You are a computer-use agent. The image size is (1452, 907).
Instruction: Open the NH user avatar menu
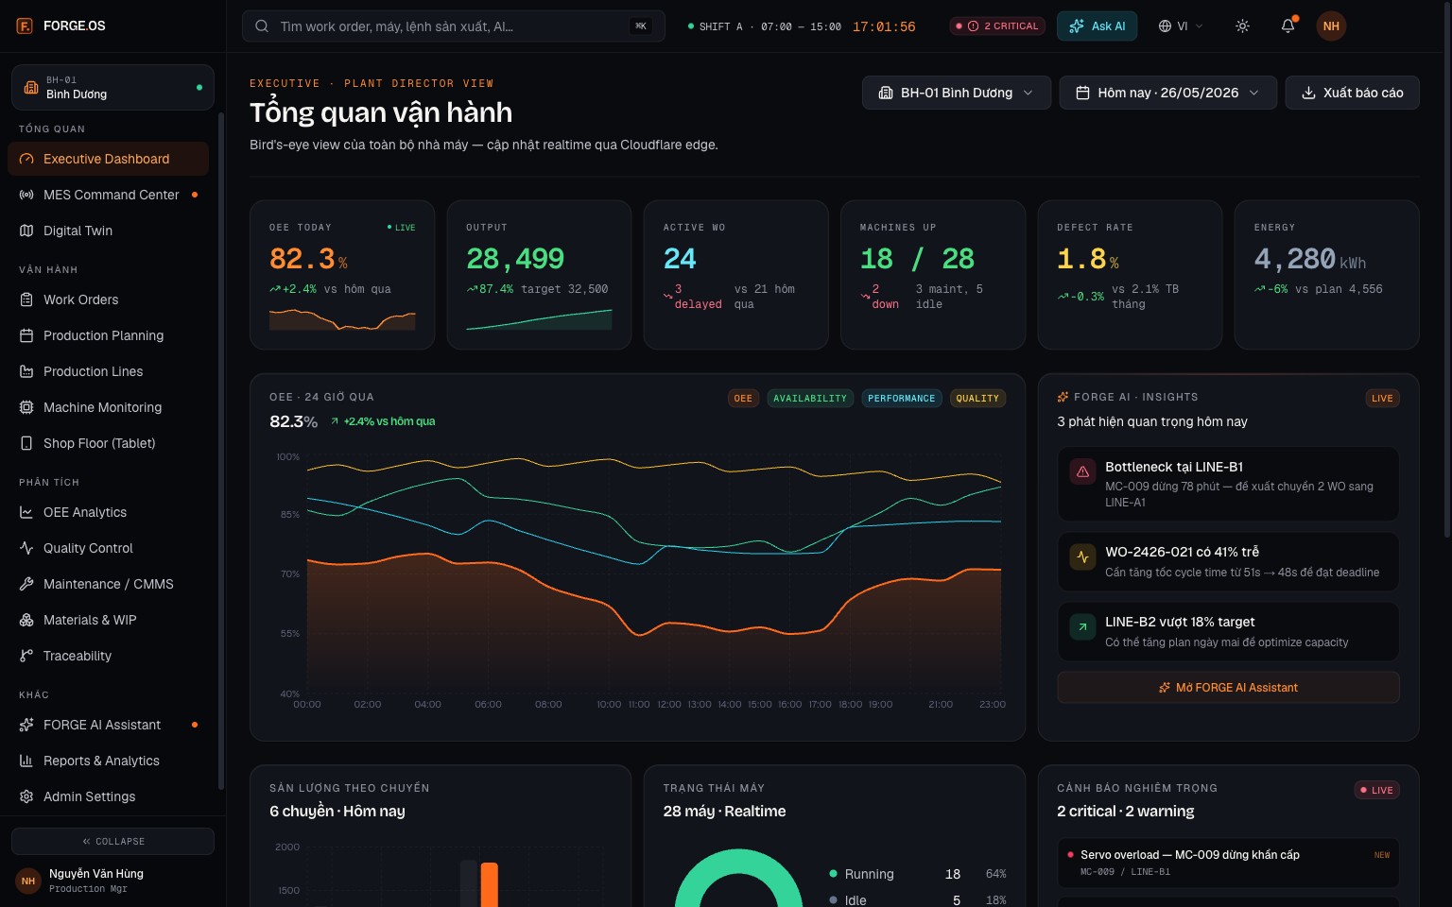1331,26
